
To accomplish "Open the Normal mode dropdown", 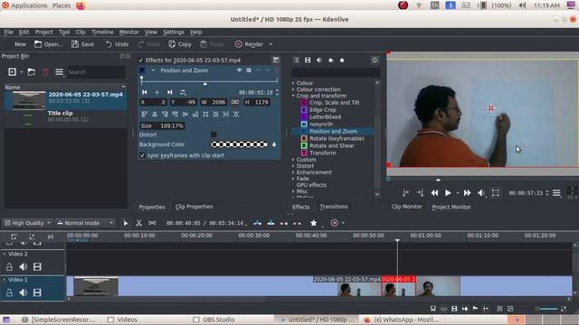I will (85, 223).
